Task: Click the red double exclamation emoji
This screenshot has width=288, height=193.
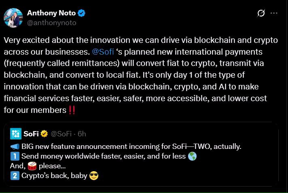Action: point(72,110)
